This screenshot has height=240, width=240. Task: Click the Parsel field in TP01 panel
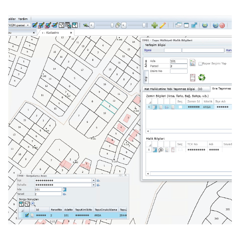point(178,66)
